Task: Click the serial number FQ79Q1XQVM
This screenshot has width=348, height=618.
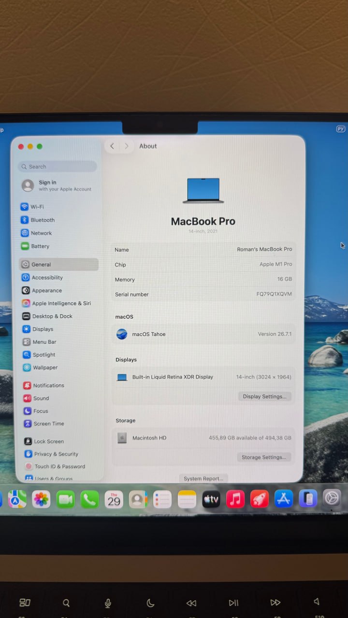Action: (274, 294)
